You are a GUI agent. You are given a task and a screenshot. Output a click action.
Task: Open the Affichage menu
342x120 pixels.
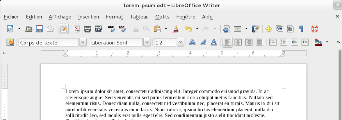tap(60, 17)
